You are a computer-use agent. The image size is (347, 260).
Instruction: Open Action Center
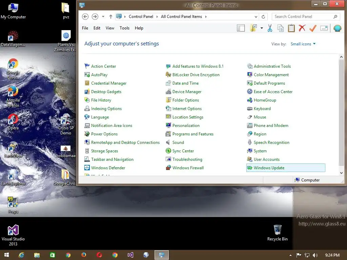tap(100, 66)
